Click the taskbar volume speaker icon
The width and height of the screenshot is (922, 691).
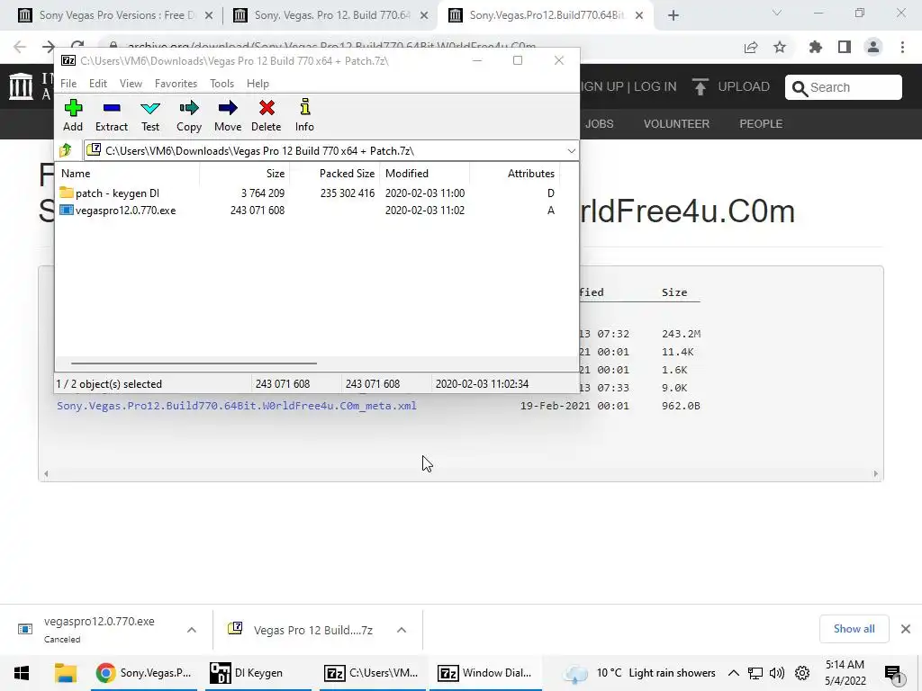point(777,673)
